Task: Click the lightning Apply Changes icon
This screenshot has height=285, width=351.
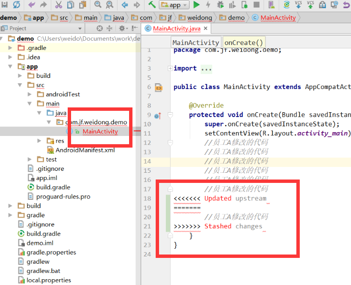Action: tap(208, 4)
